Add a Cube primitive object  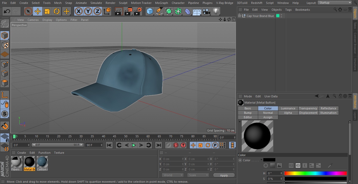click(x=150, y=11)
